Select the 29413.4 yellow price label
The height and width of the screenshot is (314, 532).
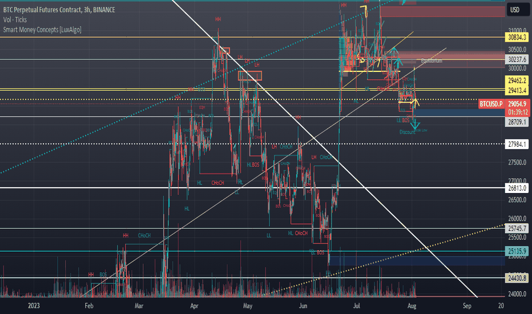pyautogui.click(x=517, y=91)
